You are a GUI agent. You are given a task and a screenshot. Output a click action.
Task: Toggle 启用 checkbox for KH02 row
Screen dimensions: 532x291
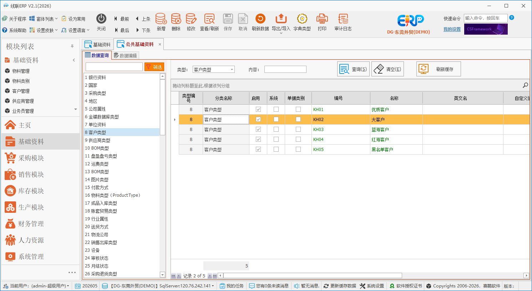coord(258,119)
